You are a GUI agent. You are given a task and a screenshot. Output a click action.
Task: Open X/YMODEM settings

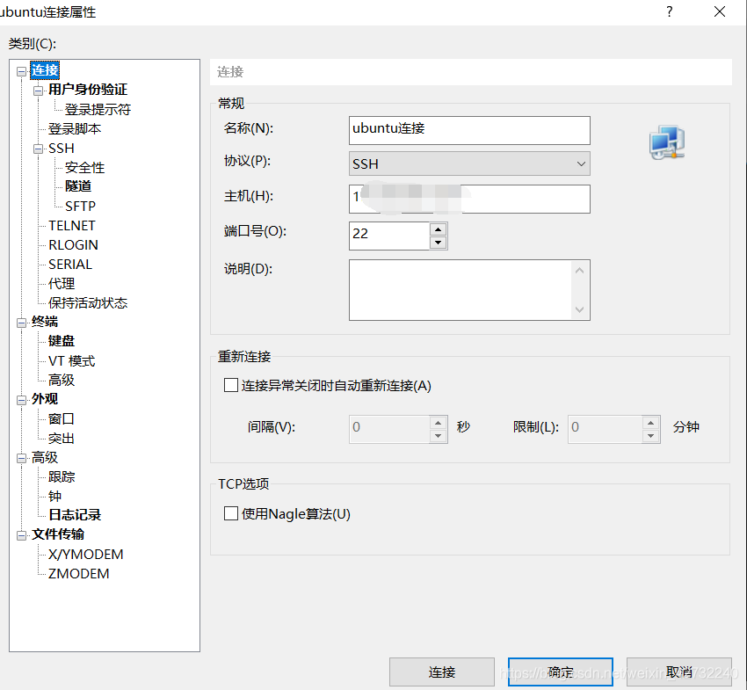(x=86, y=554)
